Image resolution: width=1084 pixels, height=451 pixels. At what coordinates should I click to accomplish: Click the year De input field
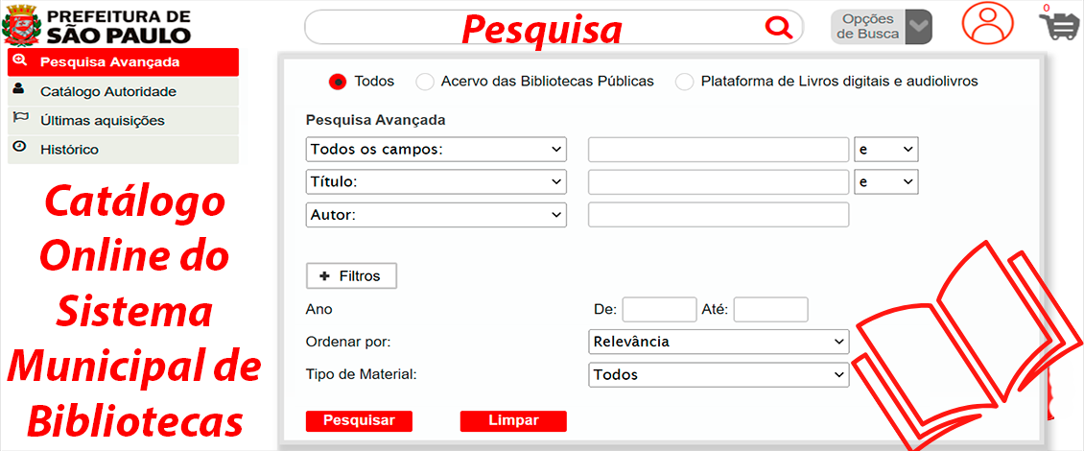(x=660, y=309)
